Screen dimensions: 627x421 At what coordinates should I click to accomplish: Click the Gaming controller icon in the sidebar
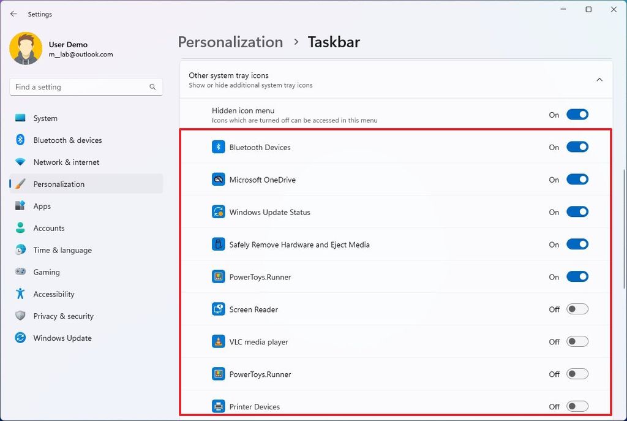(19, 272)
